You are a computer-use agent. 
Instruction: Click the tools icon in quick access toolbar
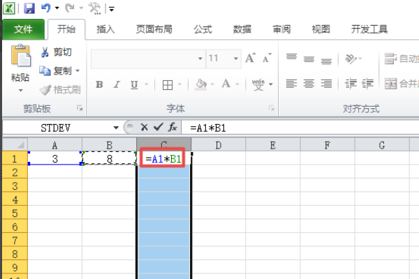click(94, 8)
